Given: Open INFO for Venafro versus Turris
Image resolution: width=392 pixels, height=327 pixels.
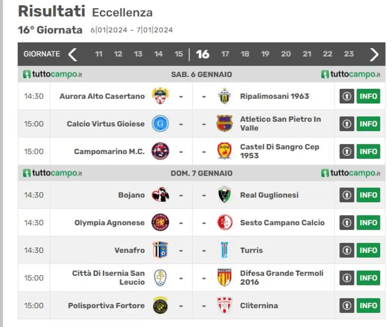Looking at the screenshot, I should coord(368,250).
